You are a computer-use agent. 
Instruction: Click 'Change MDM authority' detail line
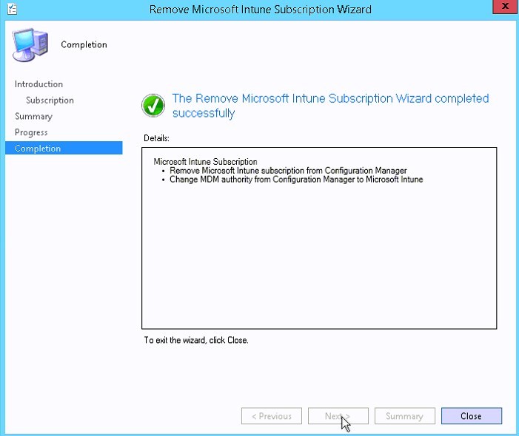click(296, 180)
